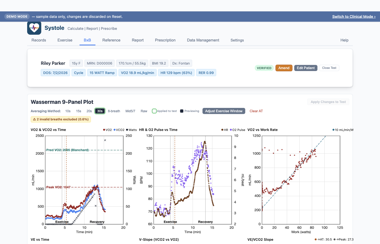Toggle O2 Pulse legend entry
This screenshot has width=380, height=244.
(237, 130)
